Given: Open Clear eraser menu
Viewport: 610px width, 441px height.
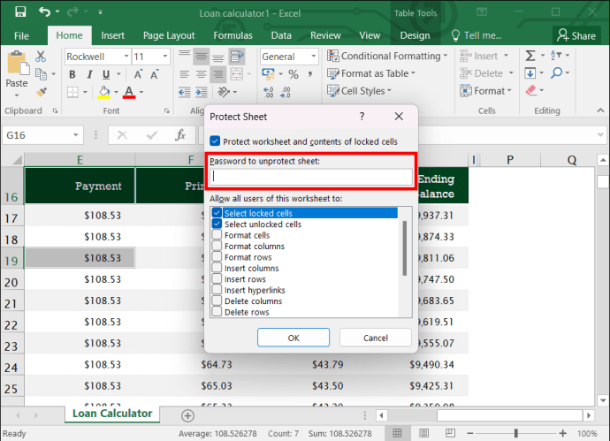Looking at the screenshot, I should [x=531, y=91].
